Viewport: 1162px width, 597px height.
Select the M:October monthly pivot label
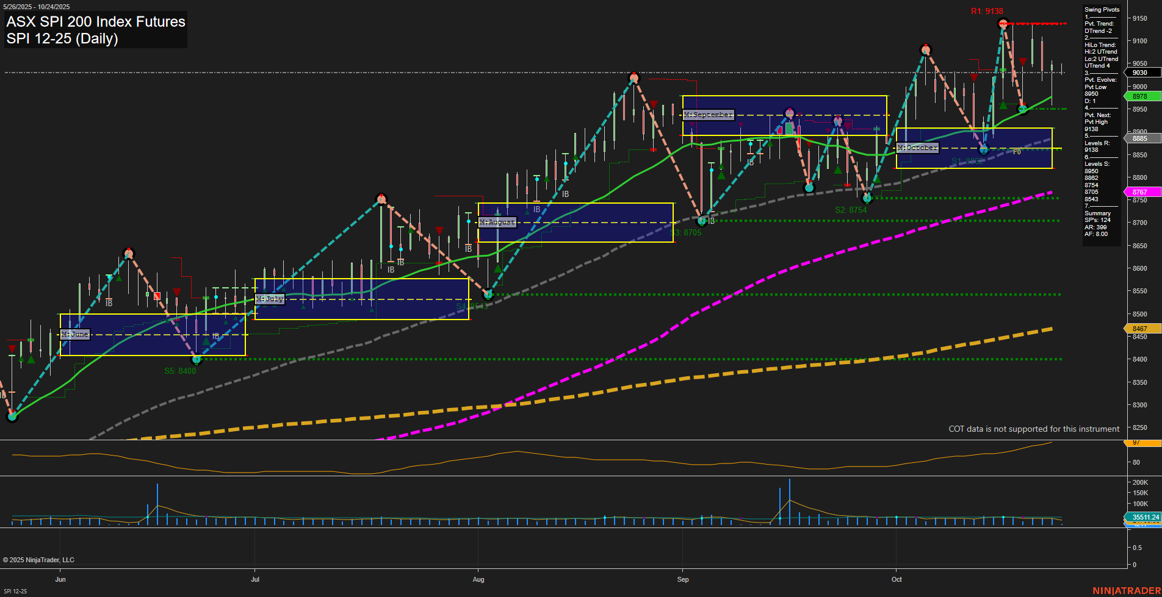[x=916, y=147]
